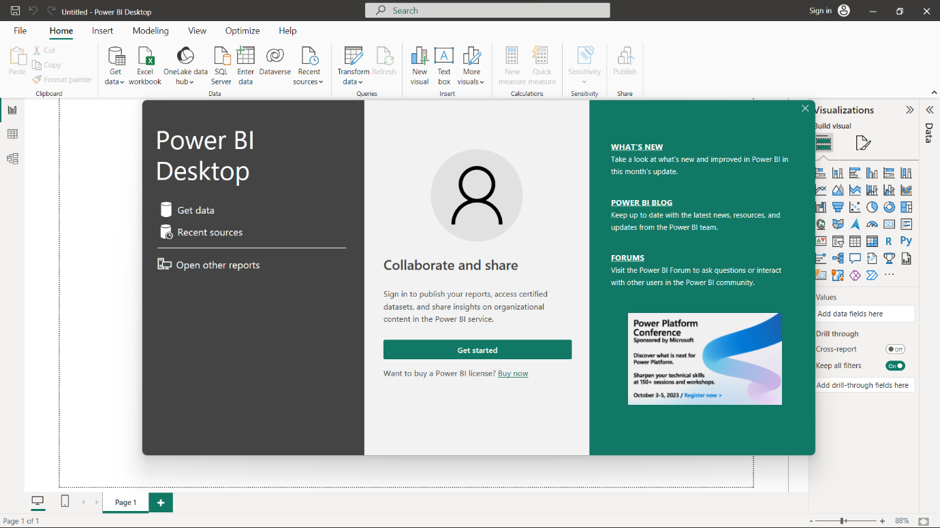Pick the area chart visual

pyautogui.click(x=838, y=190)
